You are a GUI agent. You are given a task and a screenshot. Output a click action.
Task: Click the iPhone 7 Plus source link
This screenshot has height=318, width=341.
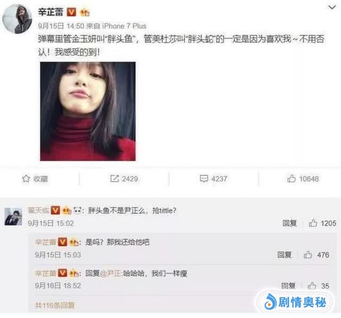pyautogui.click(x=124, y=26)
